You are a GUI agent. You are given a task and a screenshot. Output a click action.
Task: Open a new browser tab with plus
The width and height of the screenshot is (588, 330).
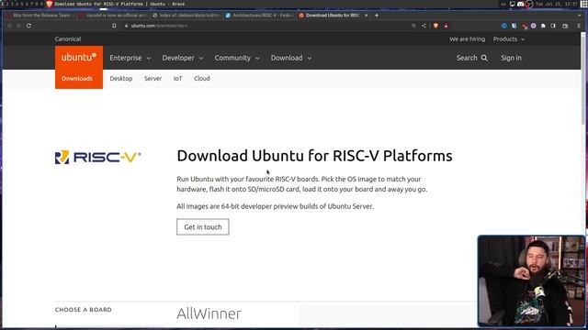(x=377, y=16)
